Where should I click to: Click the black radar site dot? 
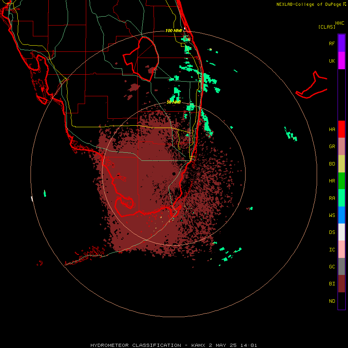tap(174, 174)
